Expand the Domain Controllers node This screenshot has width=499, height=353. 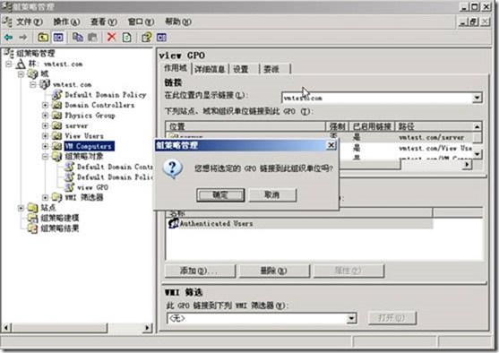(45, 105)
